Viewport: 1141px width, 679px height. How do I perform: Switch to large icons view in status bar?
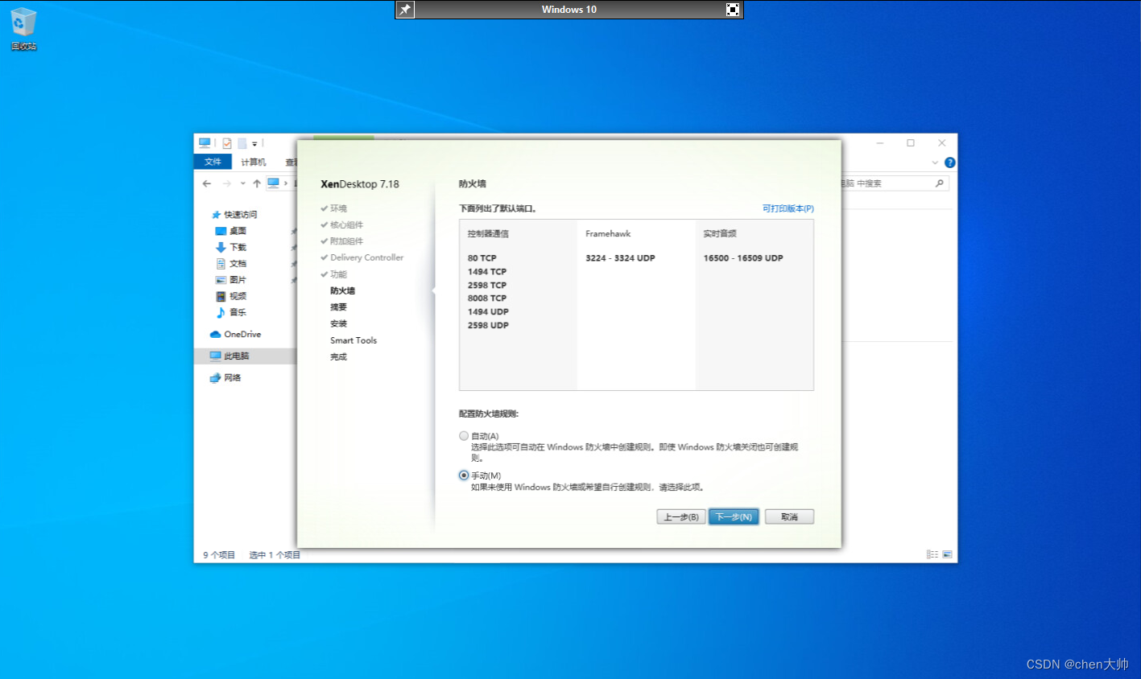[947, 554]
